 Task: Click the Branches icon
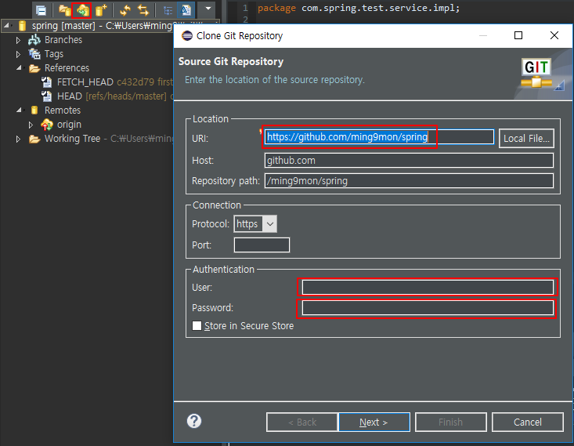click(34, 39)
